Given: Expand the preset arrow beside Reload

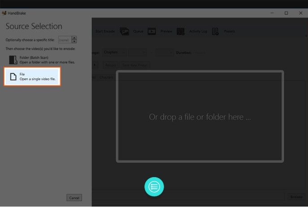Looking at the screenshot, I should pyautogui.click(x=95, y=65).
